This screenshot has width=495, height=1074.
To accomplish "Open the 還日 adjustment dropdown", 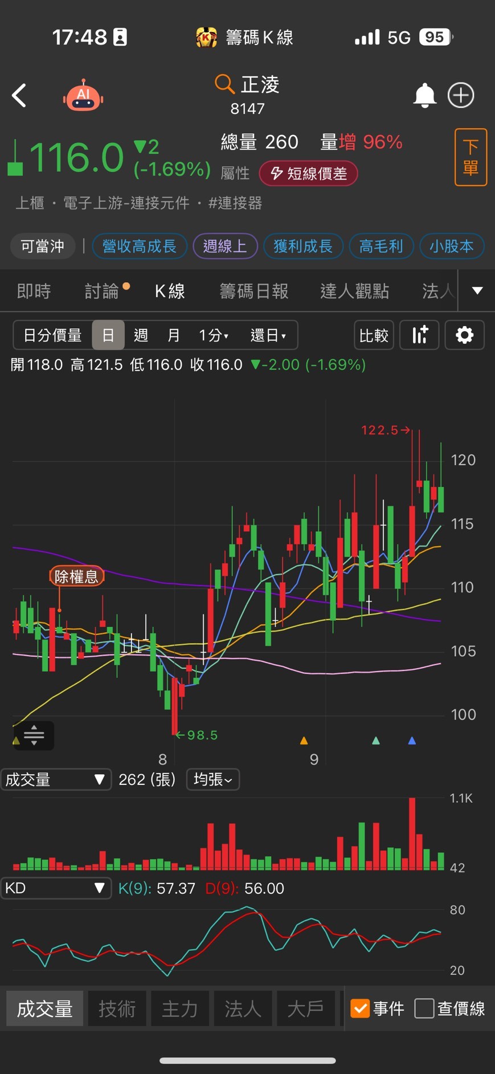I will [x=268, y=335].
